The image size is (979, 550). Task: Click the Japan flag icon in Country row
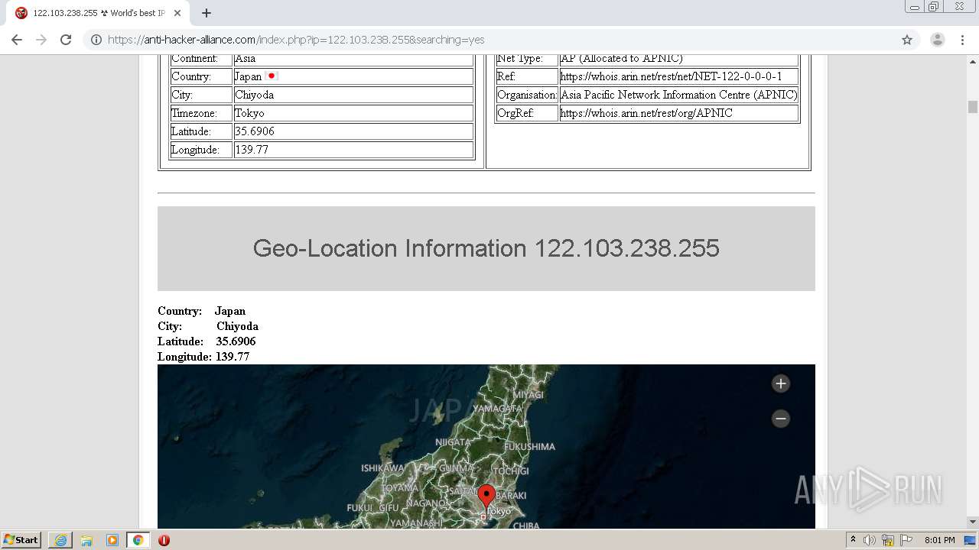tap(272, 76)
